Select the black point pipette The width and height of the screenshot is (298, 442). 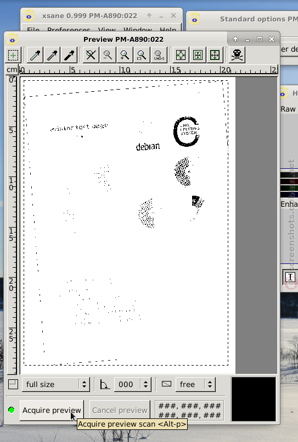click(x=69, y=55)
